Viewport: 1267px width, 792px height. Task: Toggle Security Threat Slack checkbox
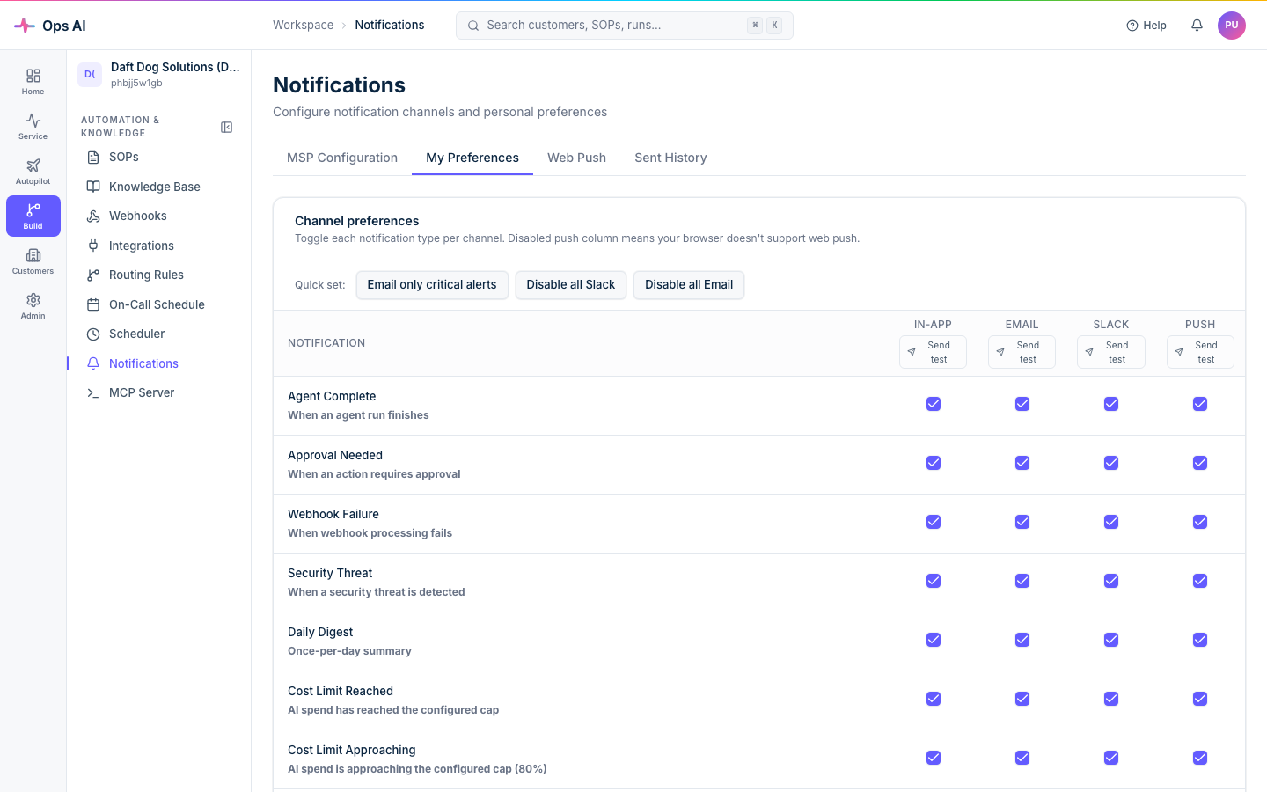(1111, 581)
